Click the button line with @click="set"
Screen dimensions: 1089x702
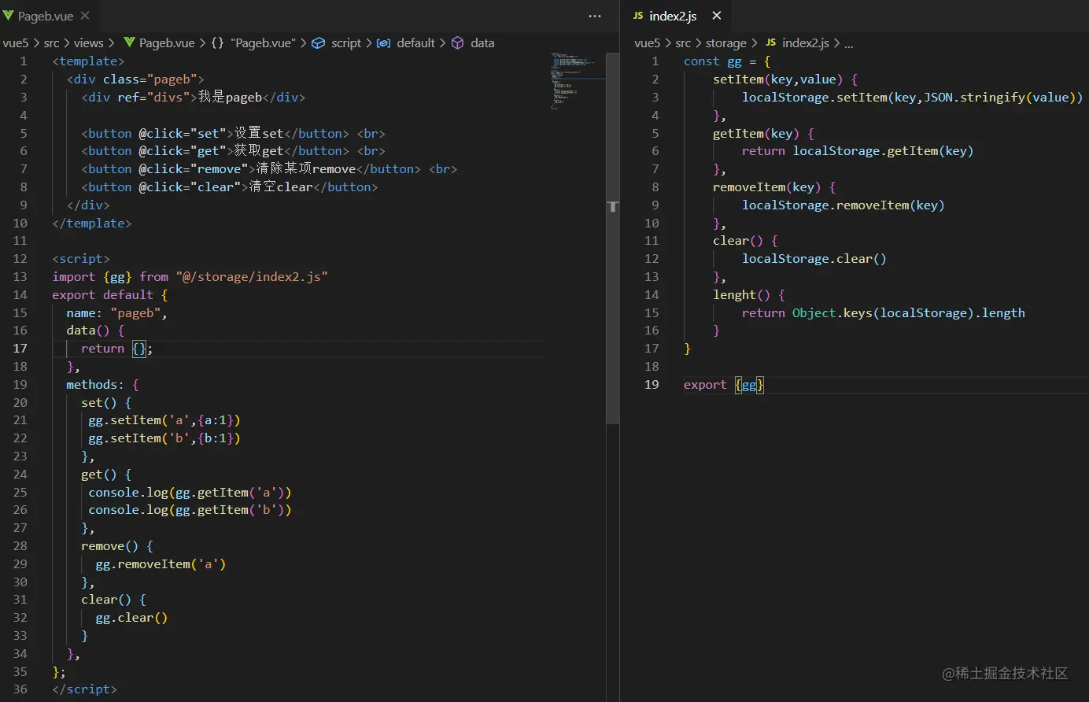(x=234, y=134)
